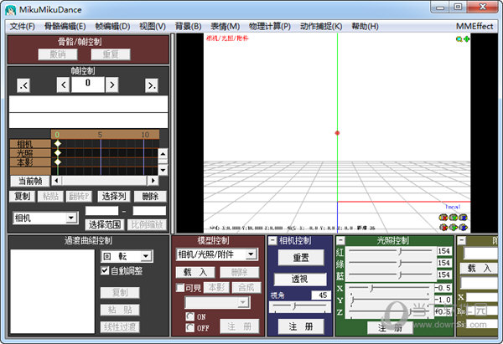Toggle the 自動調整 checkbox
The width and height of the screenshot is (503, 344).
[x=105, y=270]
